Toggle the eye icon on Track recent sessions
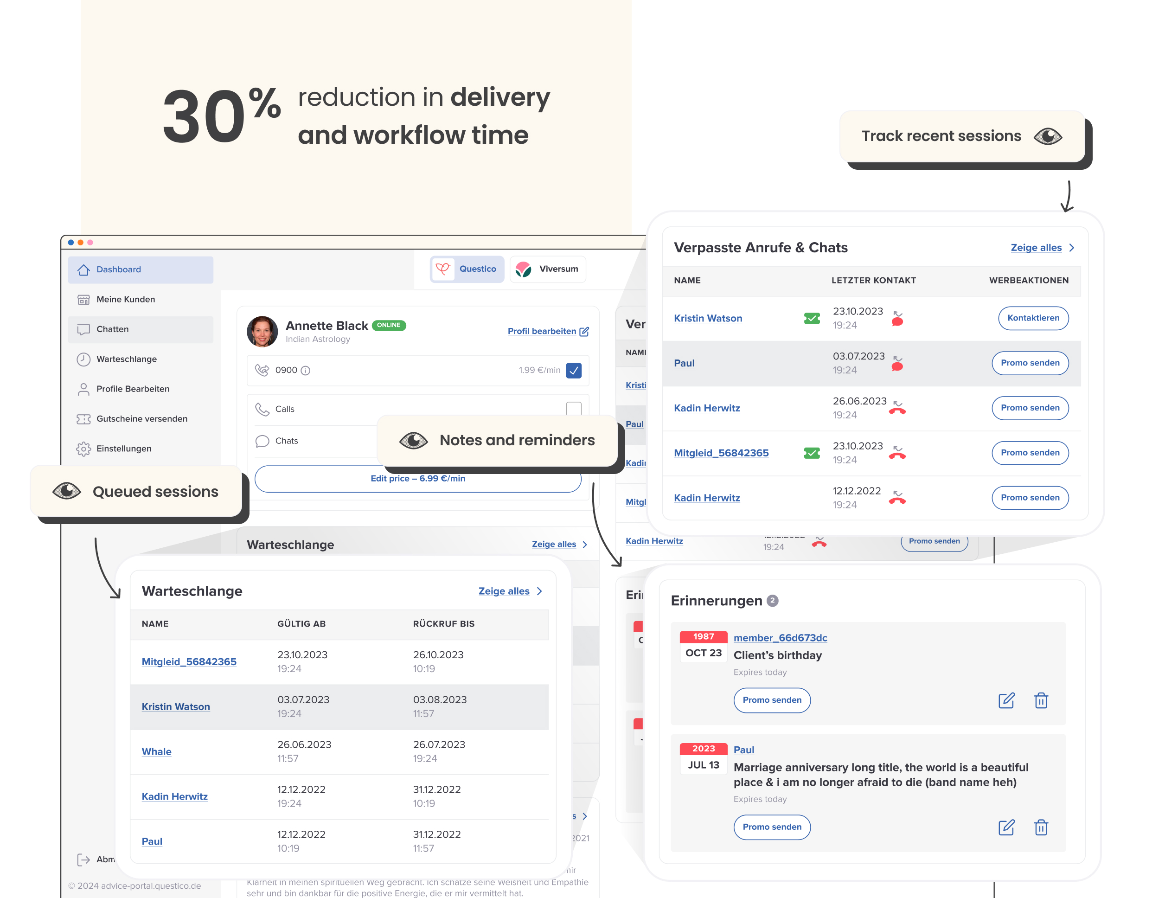Viewport: 1165px width, 898px height. click(x=1048, y=136)
